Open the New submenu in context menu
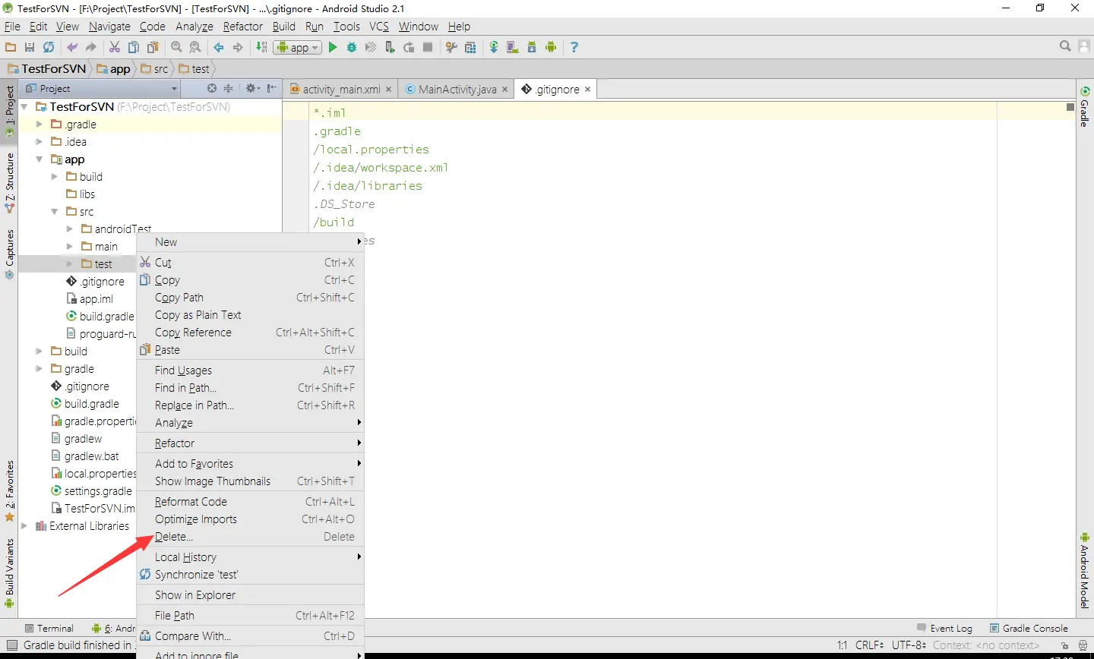Screen dimensions: 1094x659 pos(250,242)
